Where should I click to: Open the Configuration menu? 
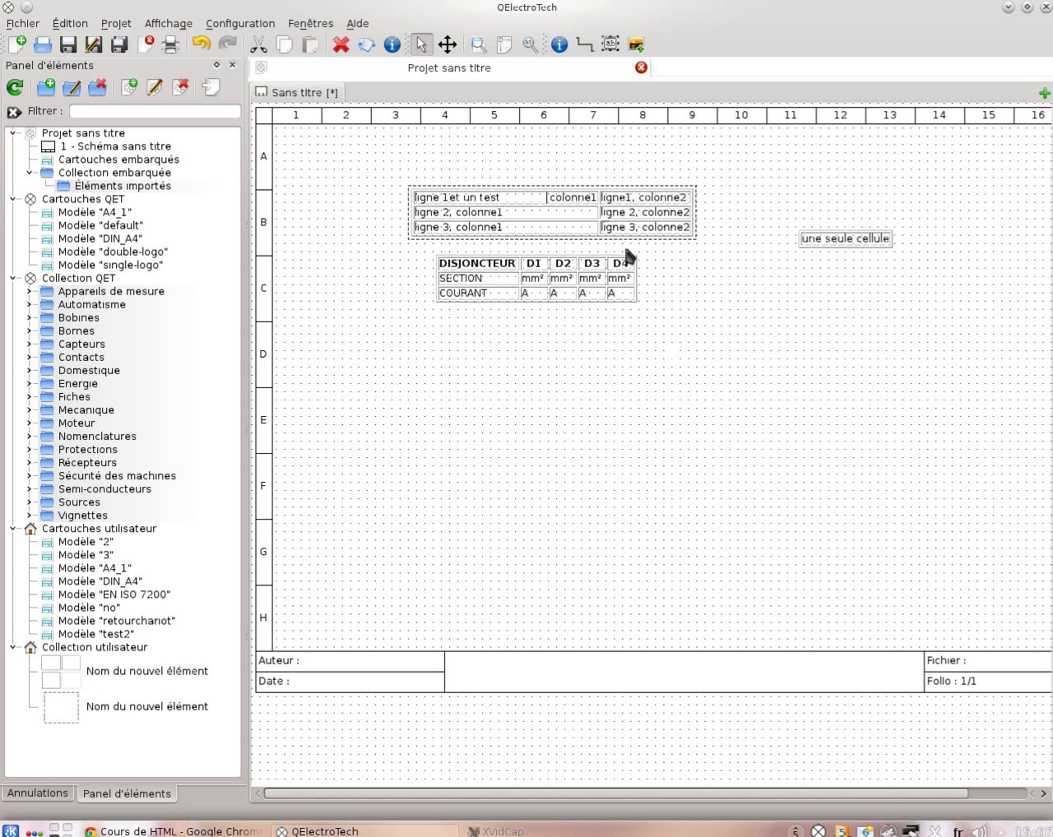(x=240, y=23)
